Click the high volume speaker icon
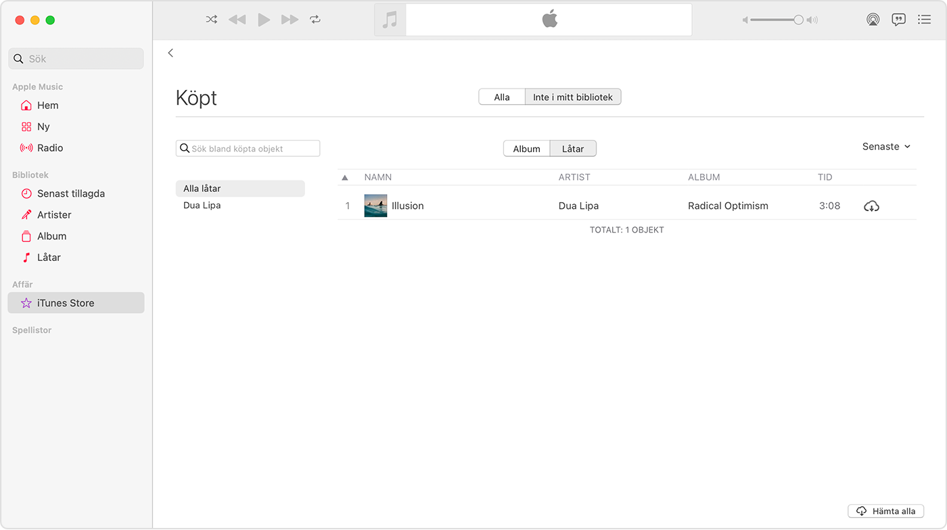The image size is (947, 530). point(812,20)
